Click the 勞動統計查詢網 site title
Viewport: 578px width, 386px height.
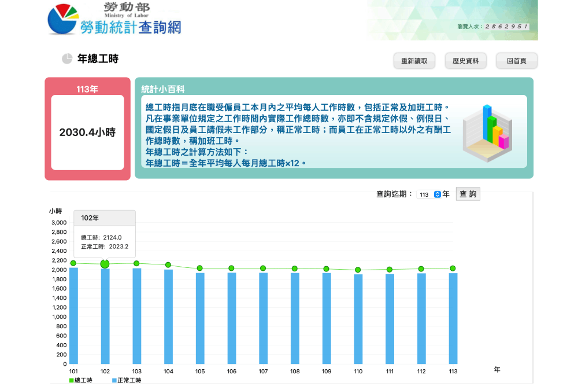tap(131, 27)
